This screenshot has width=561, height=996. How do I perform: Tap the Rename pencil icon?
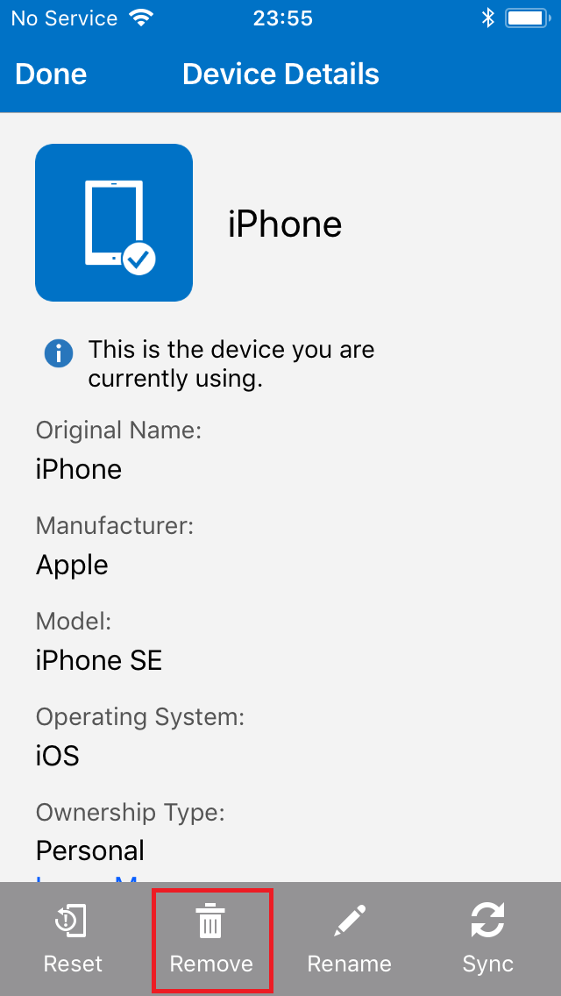pos(350,921)
